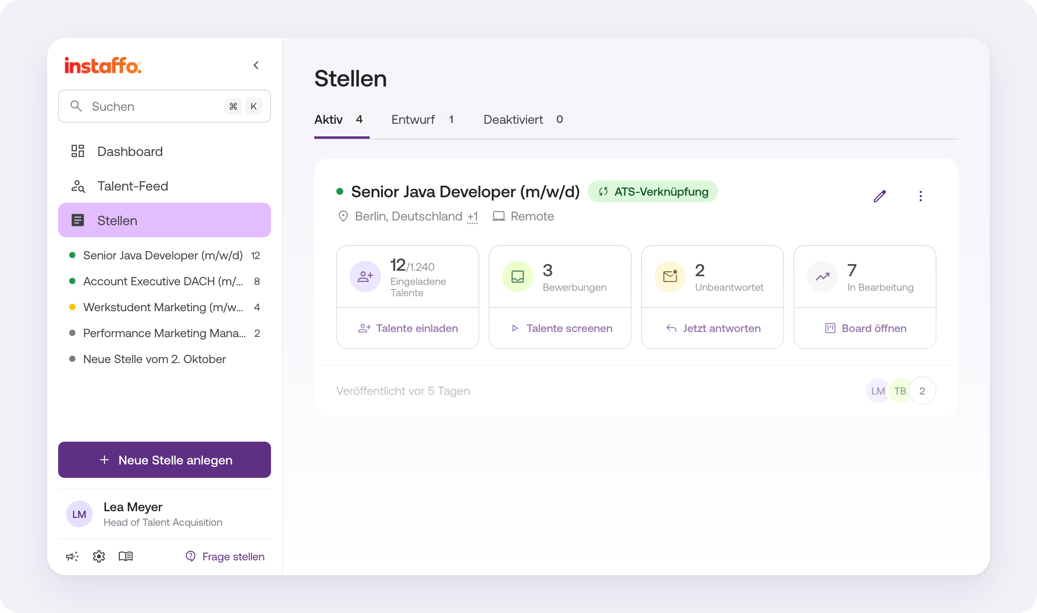Select Stellen in the sidebar
Screen dimensions: 1037x613
(x=164, y=220)
